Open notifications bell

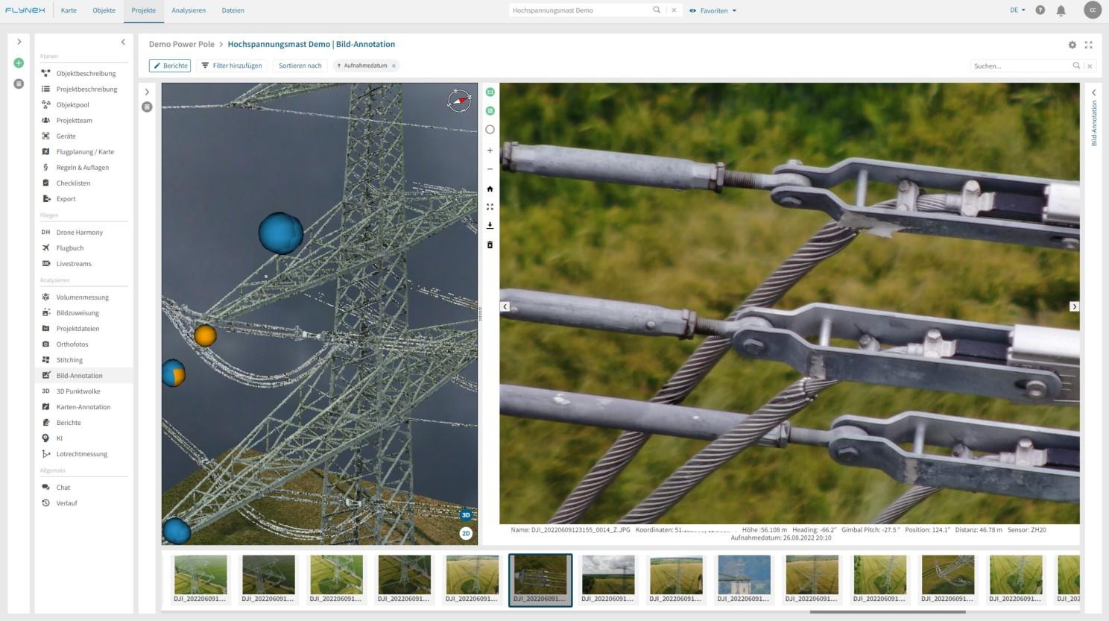(x=1061, y=10)
